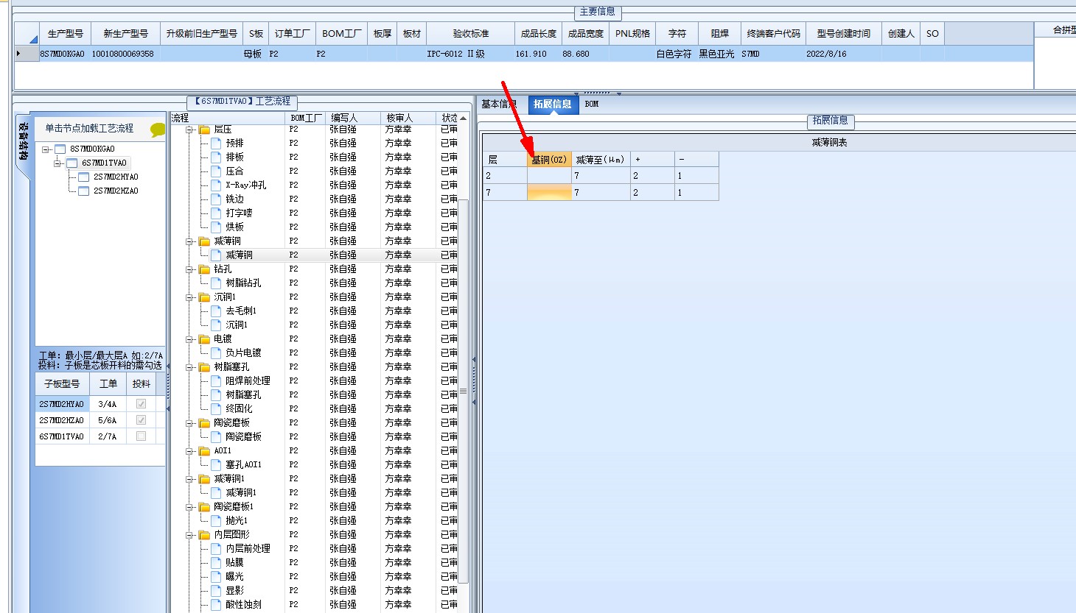Select the 8S7MD0KGA0 main info row marker

coord(27,54)
